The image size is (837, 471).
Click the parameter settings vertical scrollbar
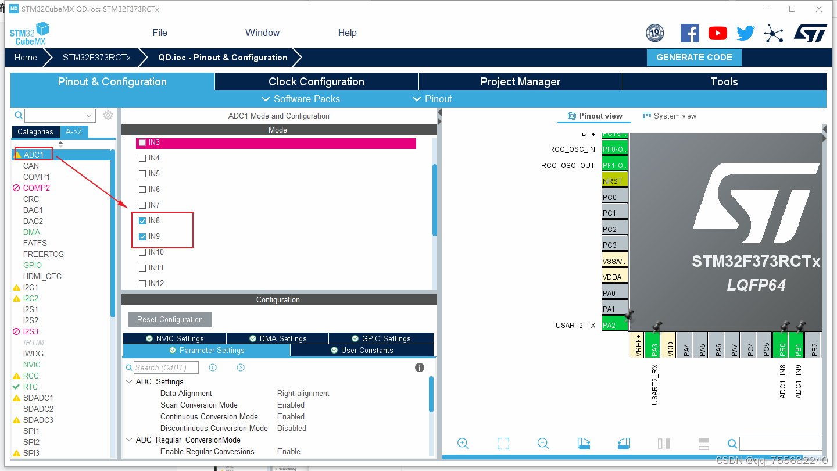pos(431,394)
